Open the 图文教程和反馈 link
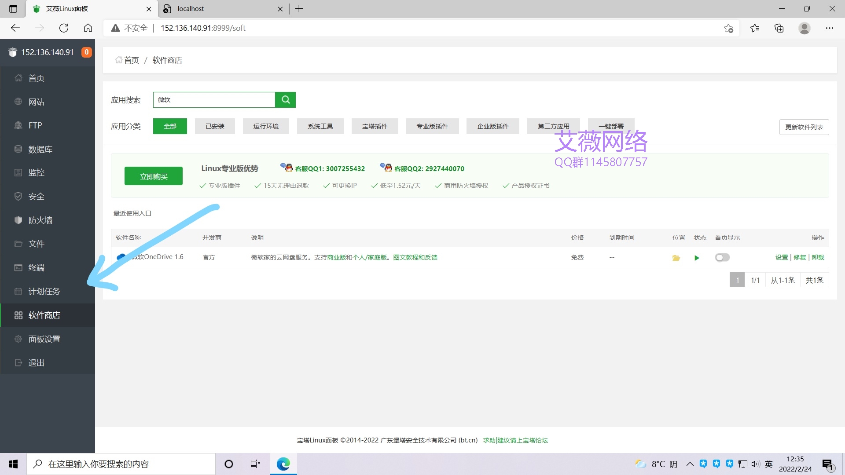 [415, 257]
